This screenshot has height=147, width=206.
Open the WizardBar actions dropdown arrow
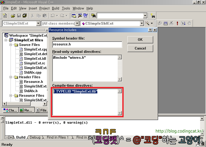point(152,23)
